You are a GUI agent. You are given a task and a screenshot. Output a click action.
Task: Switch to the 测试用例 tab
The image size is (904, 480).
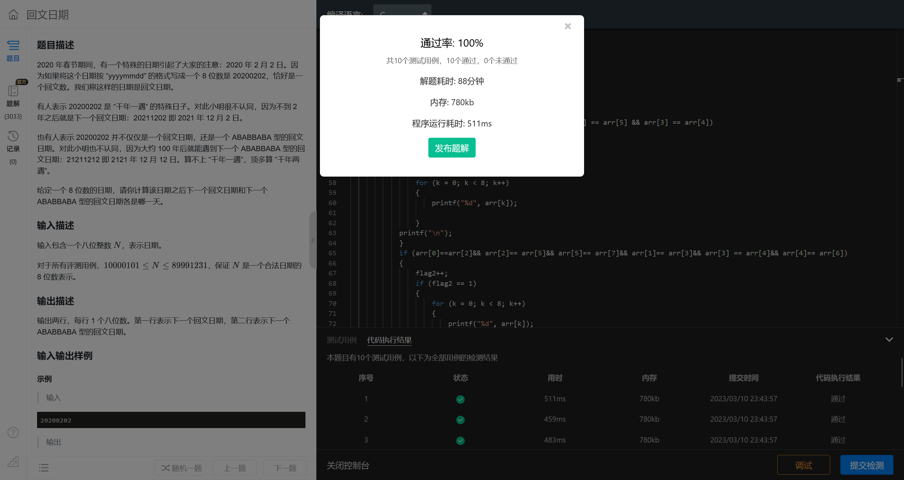[x=341, y=340]
